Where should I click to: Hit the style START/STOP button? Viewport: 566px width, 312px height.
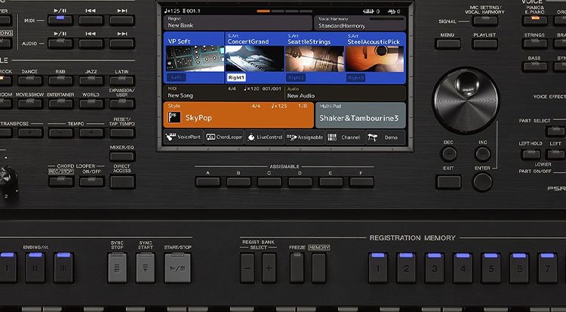177,268
